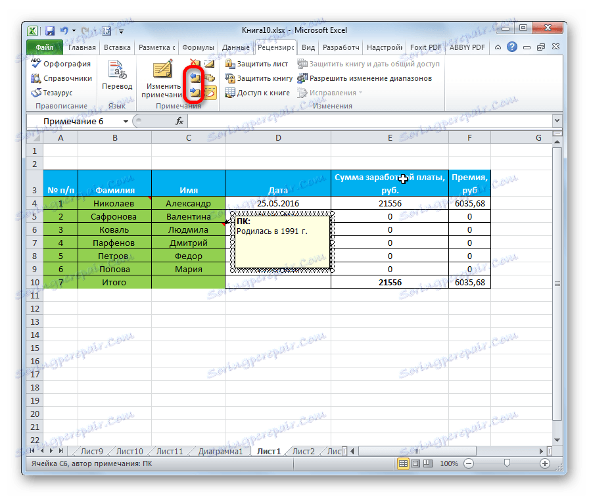Click the comment text Родилась в 1991 г.
The width and height of the screenshot is (589, 497).
[272, 231]
